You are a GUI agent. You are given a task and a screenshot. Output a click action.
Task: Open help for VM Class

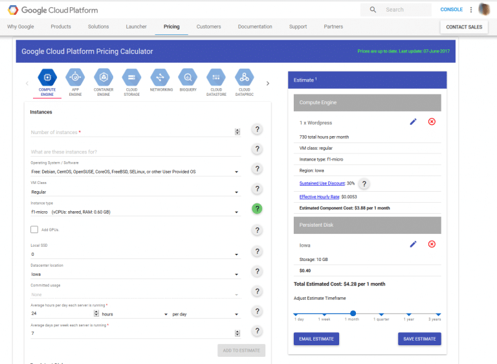coord(258,189)
